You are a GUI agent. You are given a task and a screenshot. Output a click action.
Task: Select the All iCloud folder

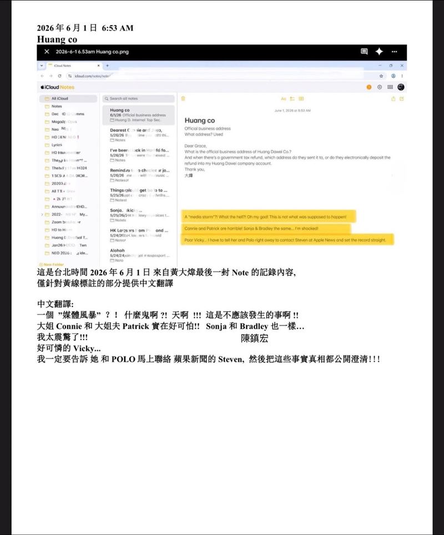click(x=68, y=98)
